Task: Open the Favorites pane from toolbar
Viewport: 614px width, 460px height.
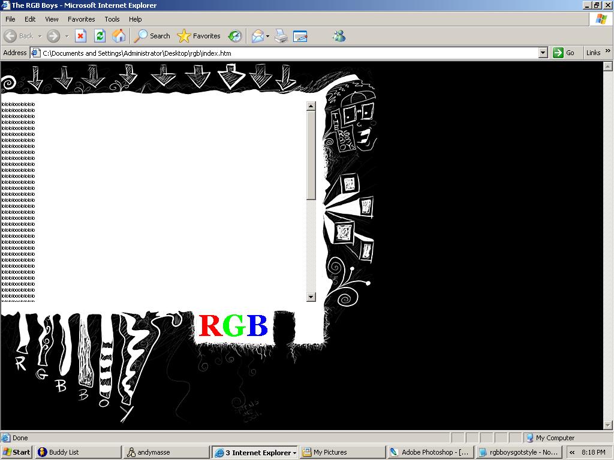Action: 199,36
